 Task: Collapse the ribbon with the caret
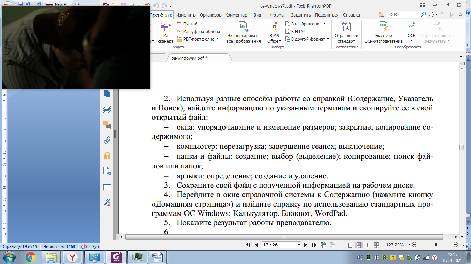click(x=460, y=15)
